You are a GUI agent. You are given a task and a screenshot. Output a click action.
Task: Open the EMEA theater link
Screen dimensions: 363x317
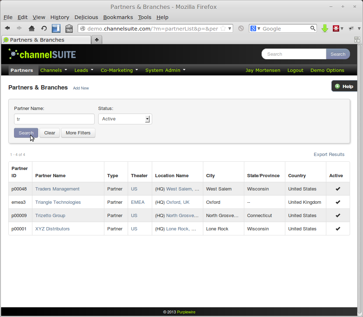[x=138, y=202]
